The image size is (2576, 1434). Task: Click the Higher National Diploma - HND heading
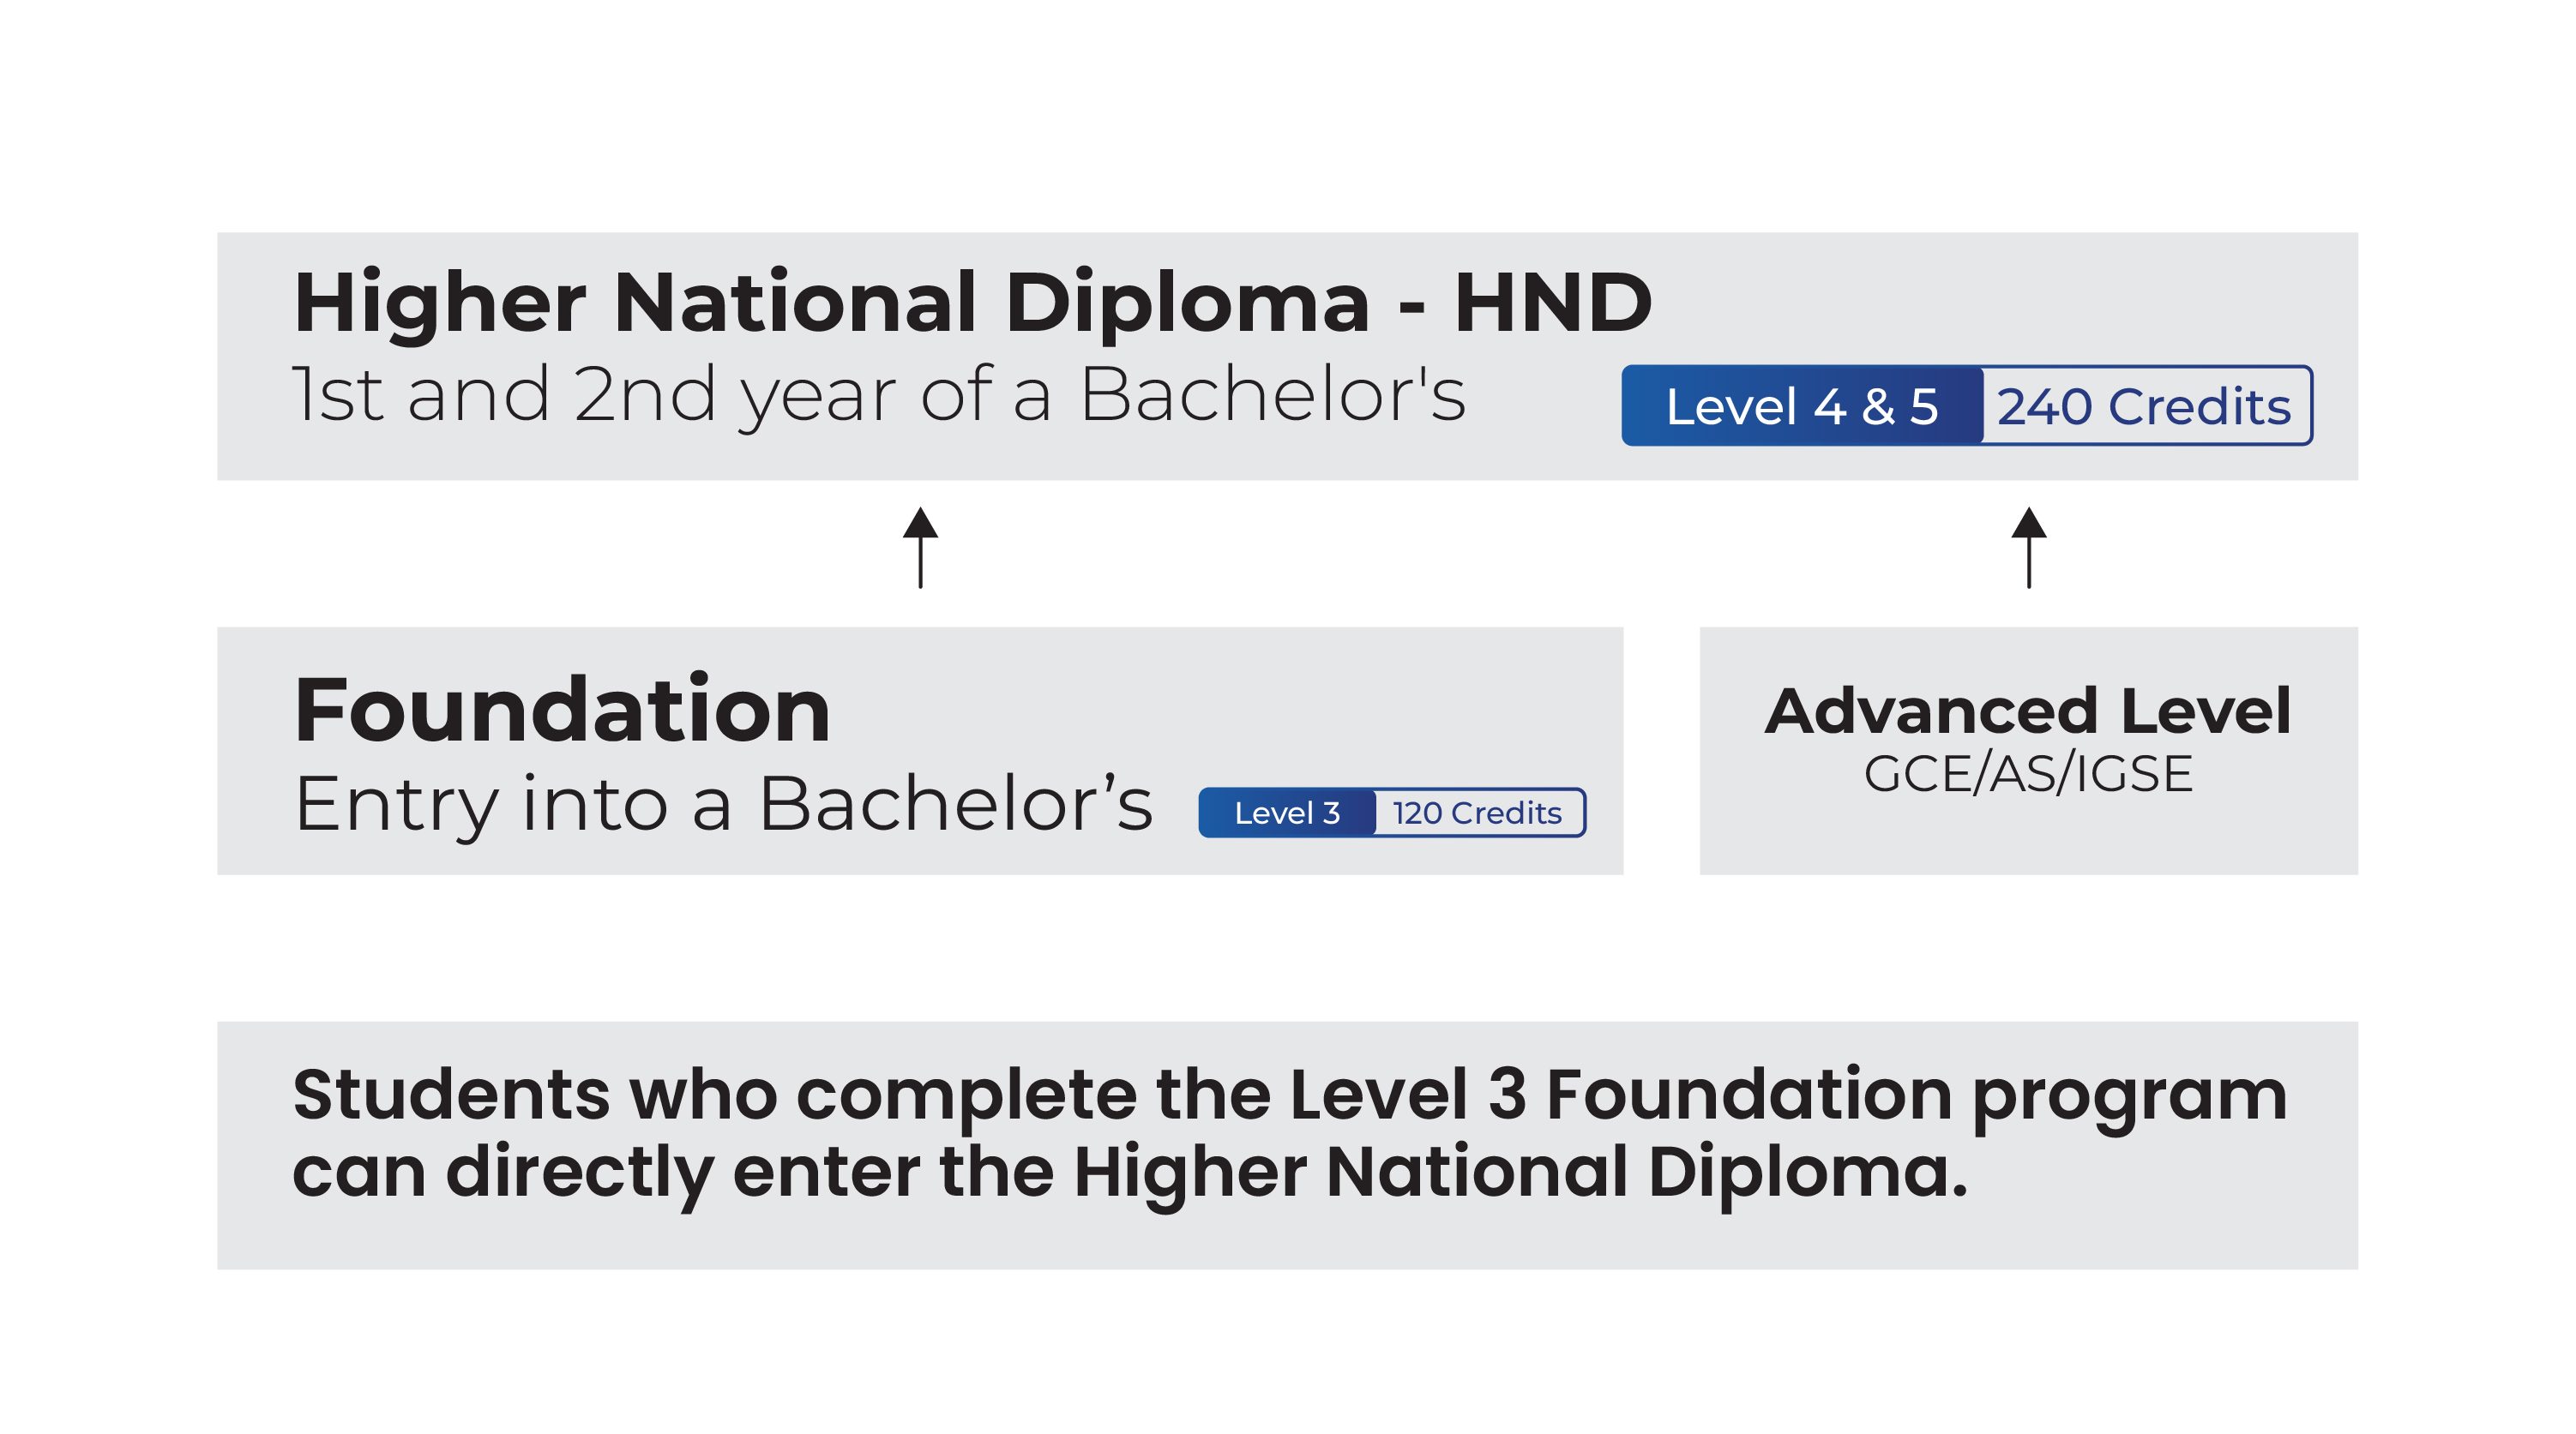970,302
